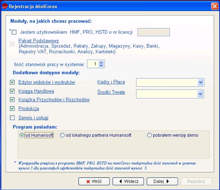This screenshot has height=190, width=220.
Task: Uncheck Księga Handlowa checkbox
Action: pyautogui.click(x=12, y=91)
